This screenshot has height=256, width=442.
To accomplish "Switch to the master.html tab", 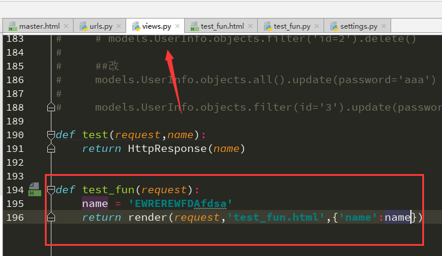I will [38, 26].
